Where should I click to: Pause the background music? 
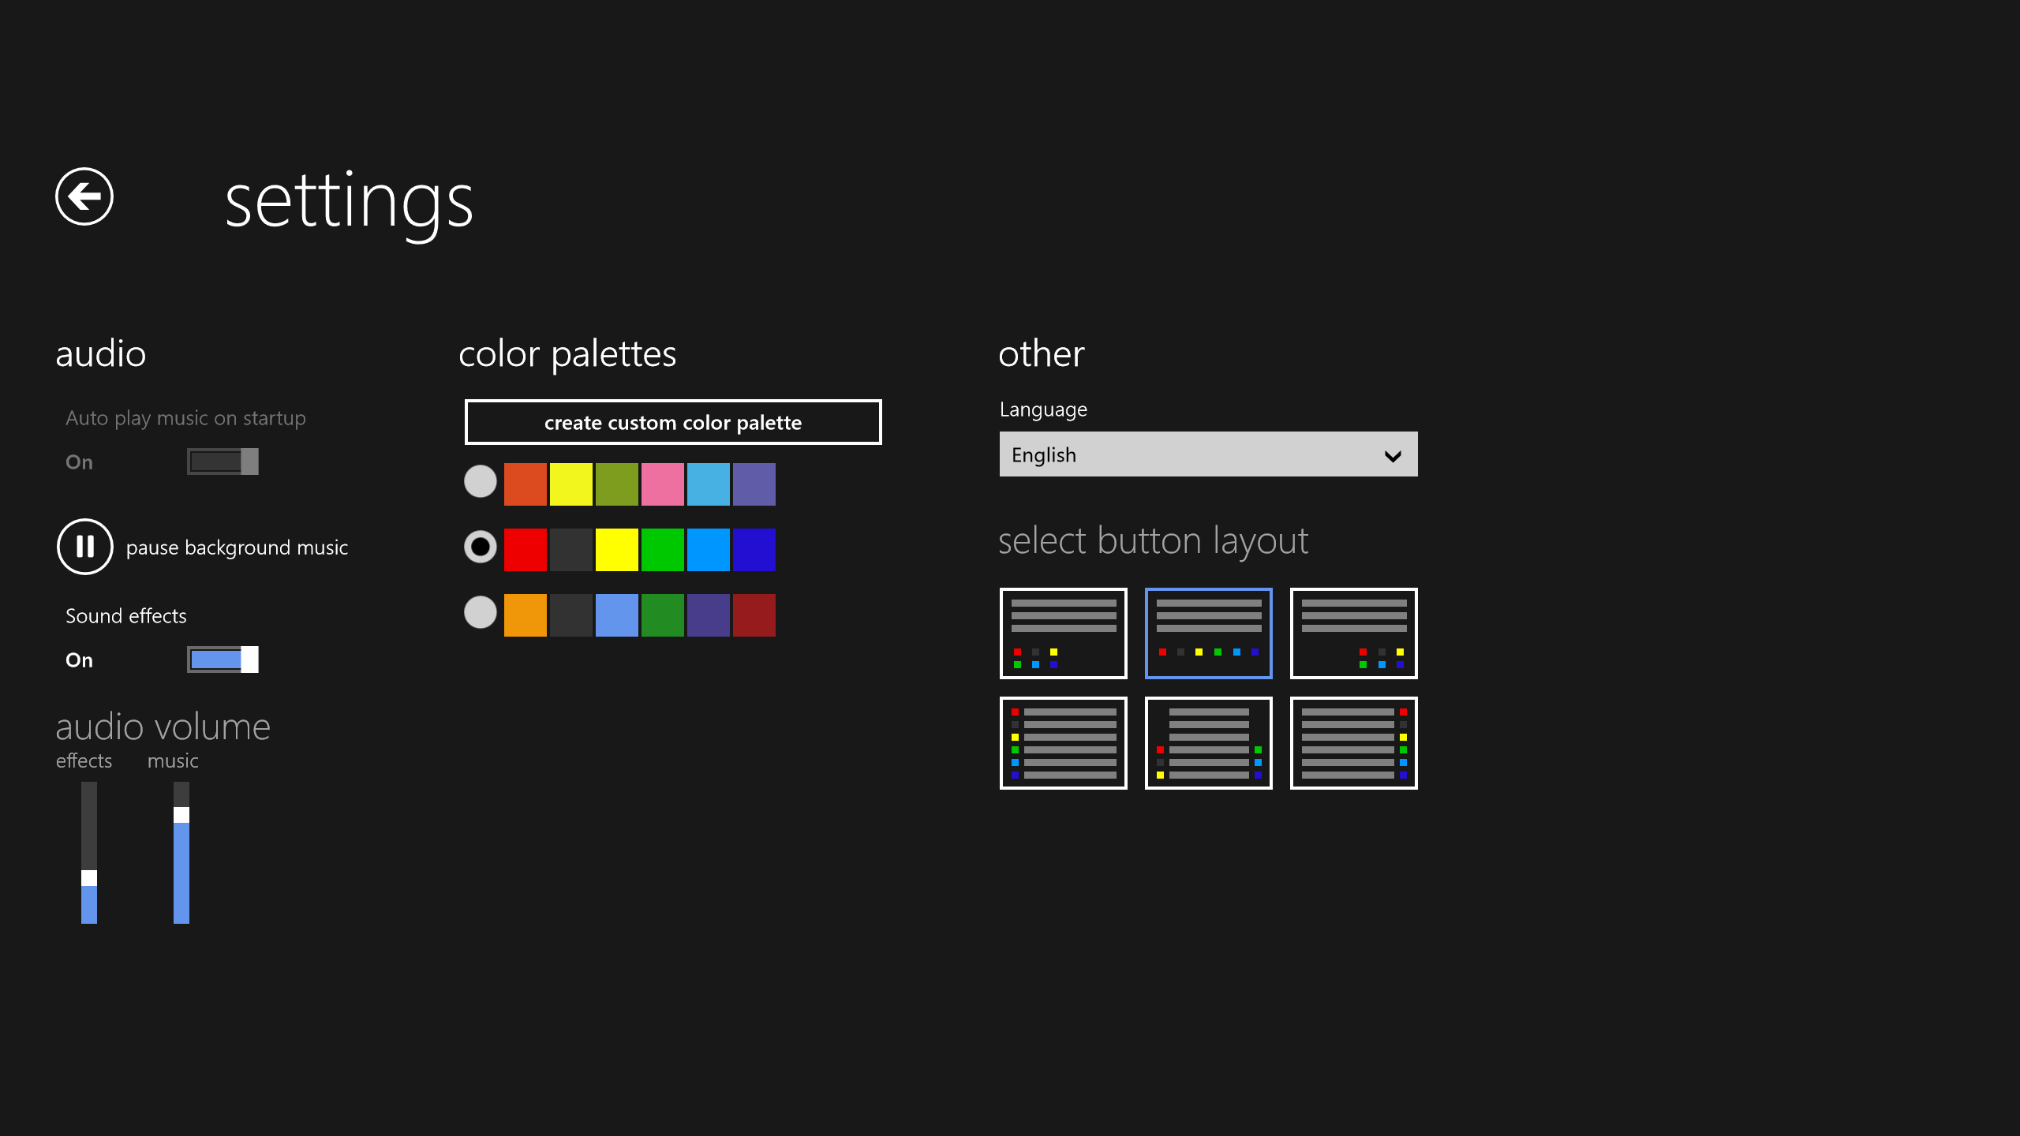point(85,547)
